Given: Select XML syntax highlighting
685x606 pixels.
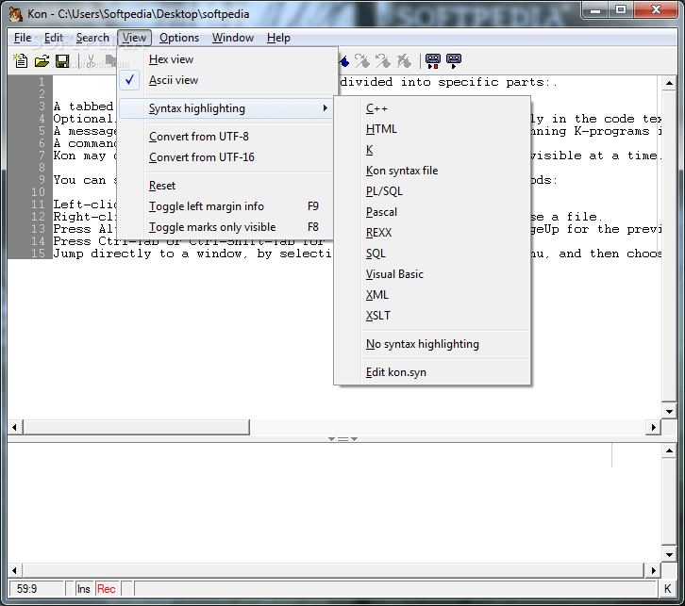Looking at the screenshot, I should pyautogui.click(x=432, y=295).
